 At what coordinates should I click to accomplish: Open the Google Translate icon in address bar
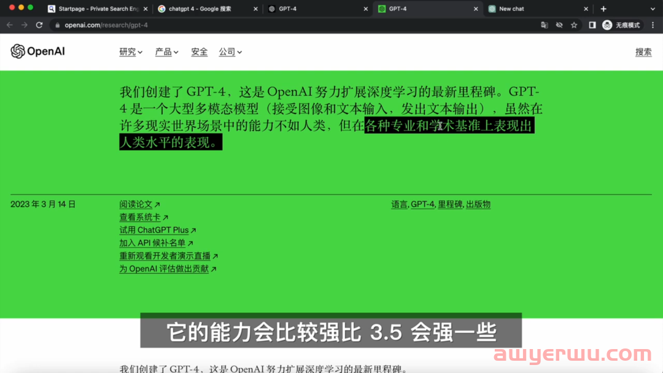pos(544,25)
